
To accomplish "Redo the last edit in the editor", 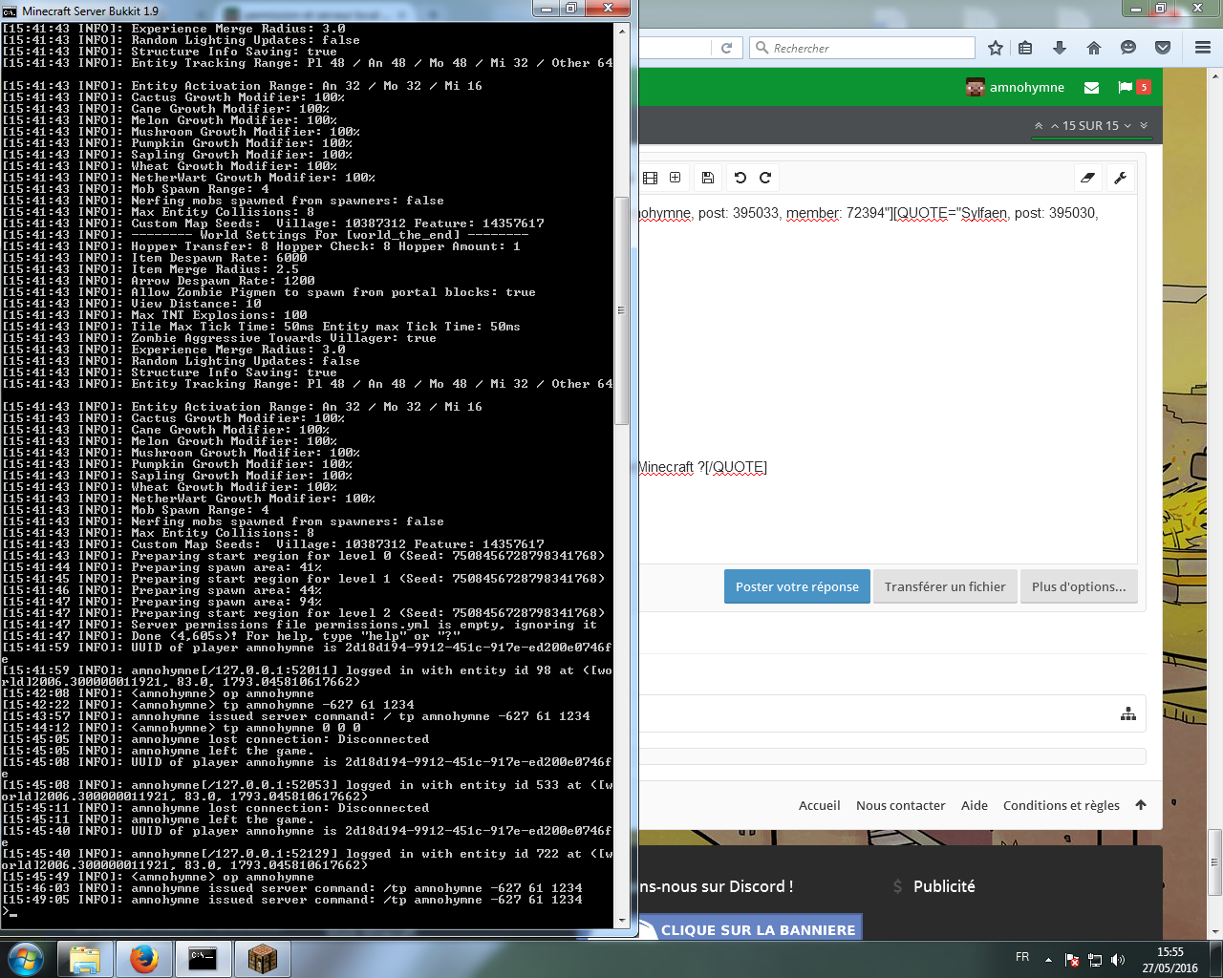I will tap(765, 178).
